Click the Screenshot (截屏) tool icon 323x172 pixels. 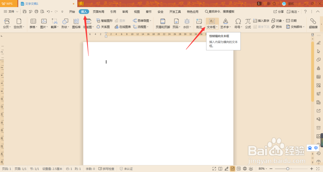click(55, 21)
